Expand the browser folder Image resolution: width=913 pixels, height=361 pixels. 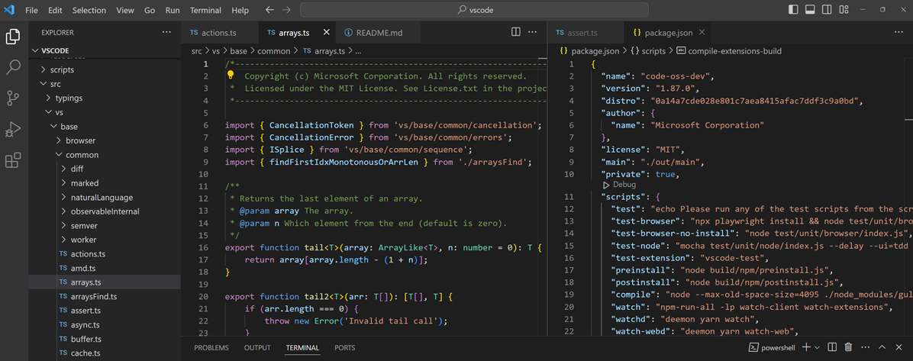(58, 140)
